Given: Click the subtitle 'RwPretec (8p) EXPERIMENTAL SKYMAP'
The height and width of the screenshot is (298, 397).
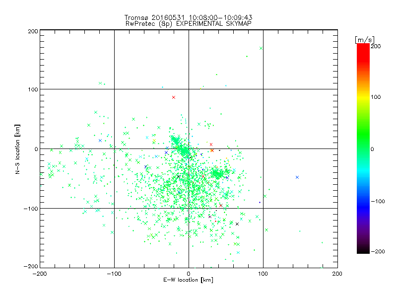Looking at the screenshot, I should click(x=189, y=24).
